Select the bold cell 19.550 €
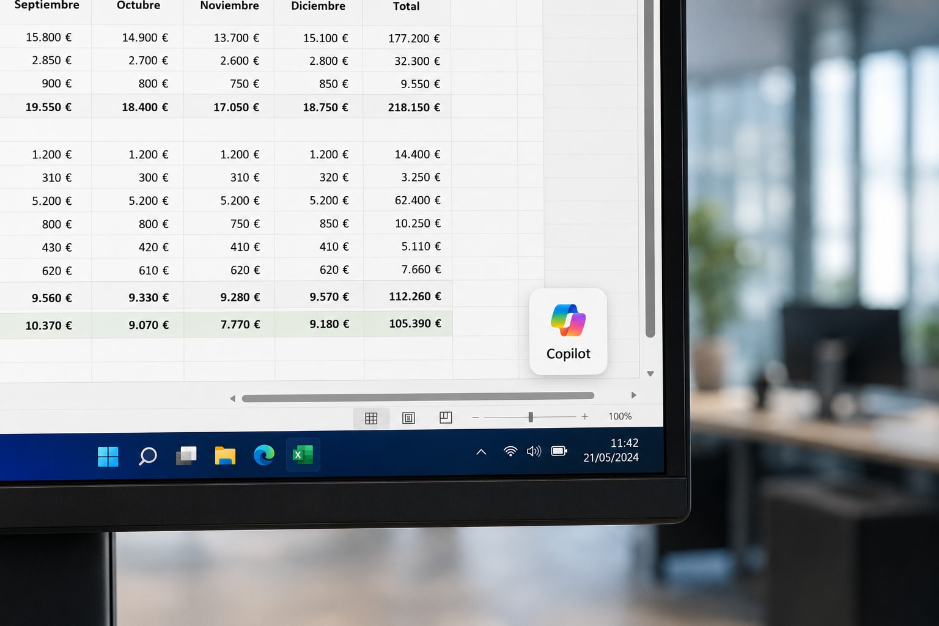 click(x=46, y=107)
